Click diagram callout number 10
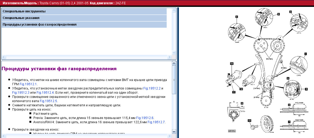This screenshot has width=314, height=138. [x=232, y=64]
